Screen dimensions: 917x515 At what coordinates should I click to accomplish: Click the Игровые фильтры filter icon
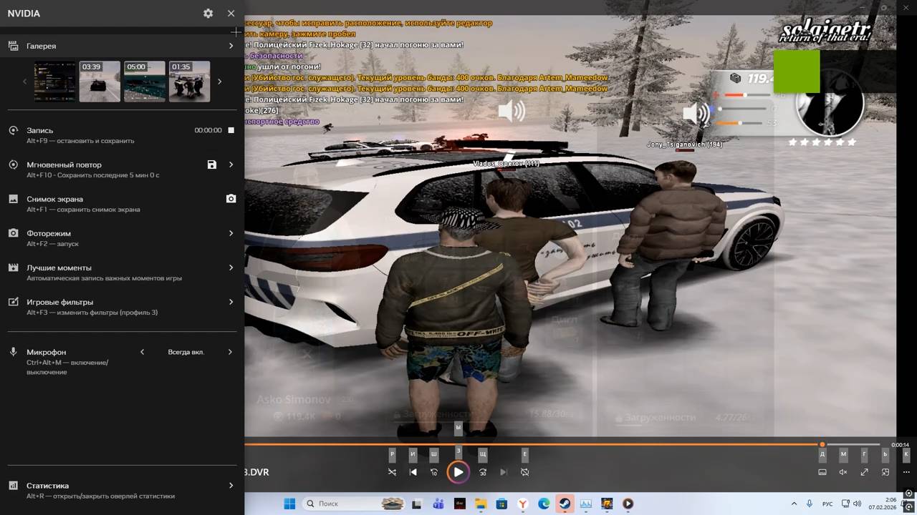(x=13, y=302)
